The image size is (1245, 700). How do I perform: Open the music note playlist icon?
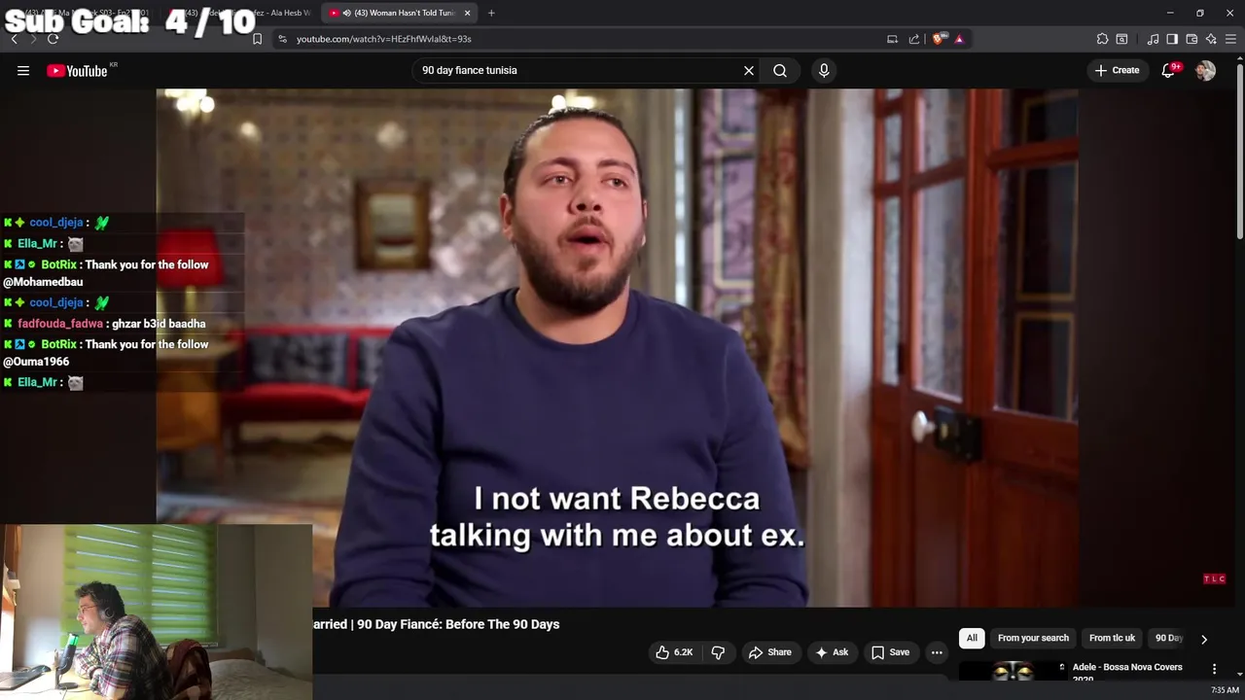point(1153,39)
